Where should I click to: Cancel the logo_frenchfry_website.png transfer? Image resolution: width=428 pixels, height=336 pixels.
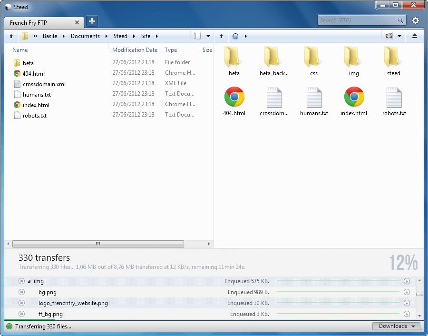coord(21,303)
